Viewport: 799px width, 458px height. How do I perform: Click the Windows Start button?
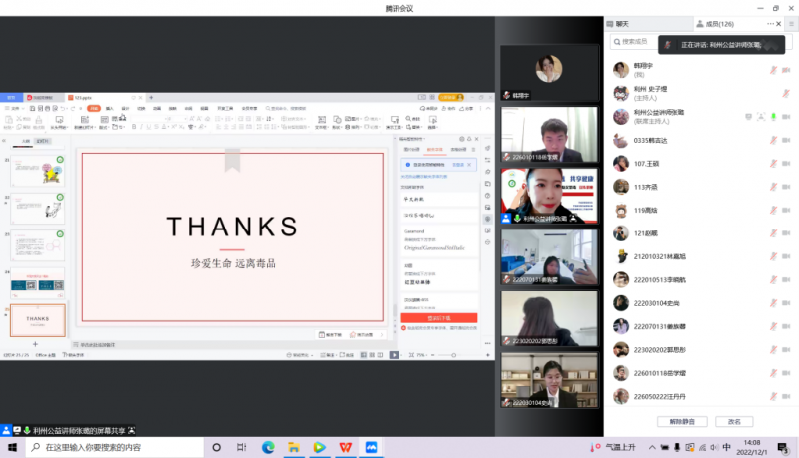[14, 448]
